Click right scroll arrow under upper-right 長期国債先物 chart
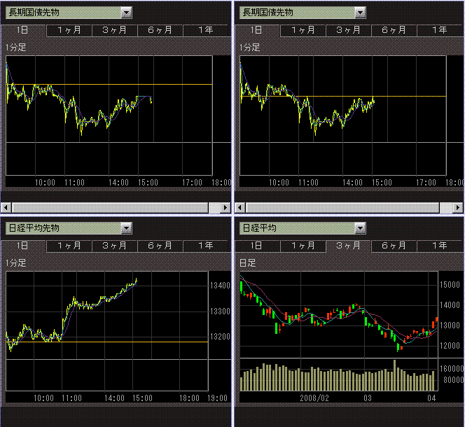This screenshot has height=427, width=465. click(x=459, y=208)
